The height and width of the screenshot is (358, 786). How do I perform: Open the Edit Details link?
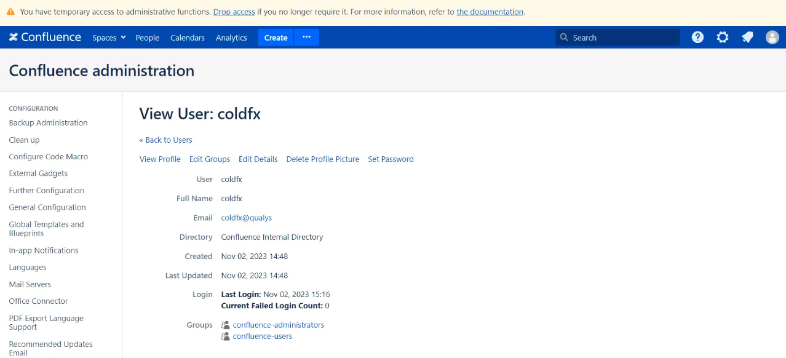pyautogui.click(x=258, y=159)
